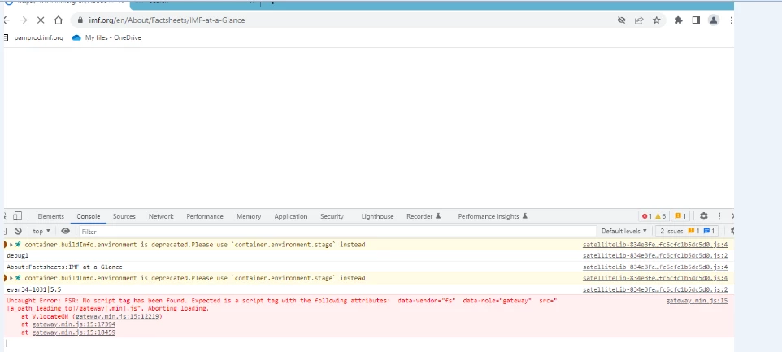Switch to the Sources tab
The height and width of the screenshot is (352, 782).
[124, 216]
